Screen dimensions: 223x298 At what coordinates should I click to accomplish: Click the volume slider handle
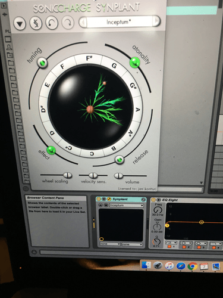pos(118,176)
